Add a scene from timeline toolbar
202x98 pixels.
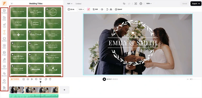point(24,79)
